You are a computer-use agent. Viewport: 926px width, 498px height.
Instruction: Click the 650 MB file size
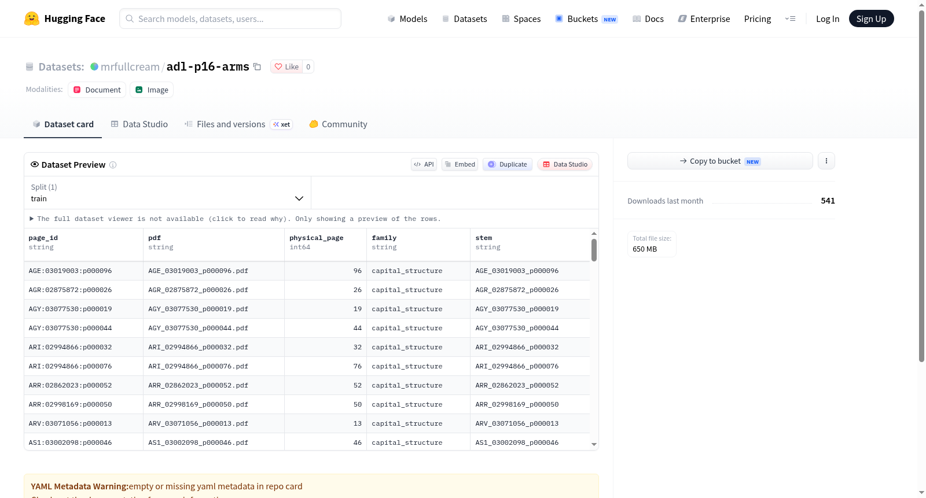pos(645,249)
